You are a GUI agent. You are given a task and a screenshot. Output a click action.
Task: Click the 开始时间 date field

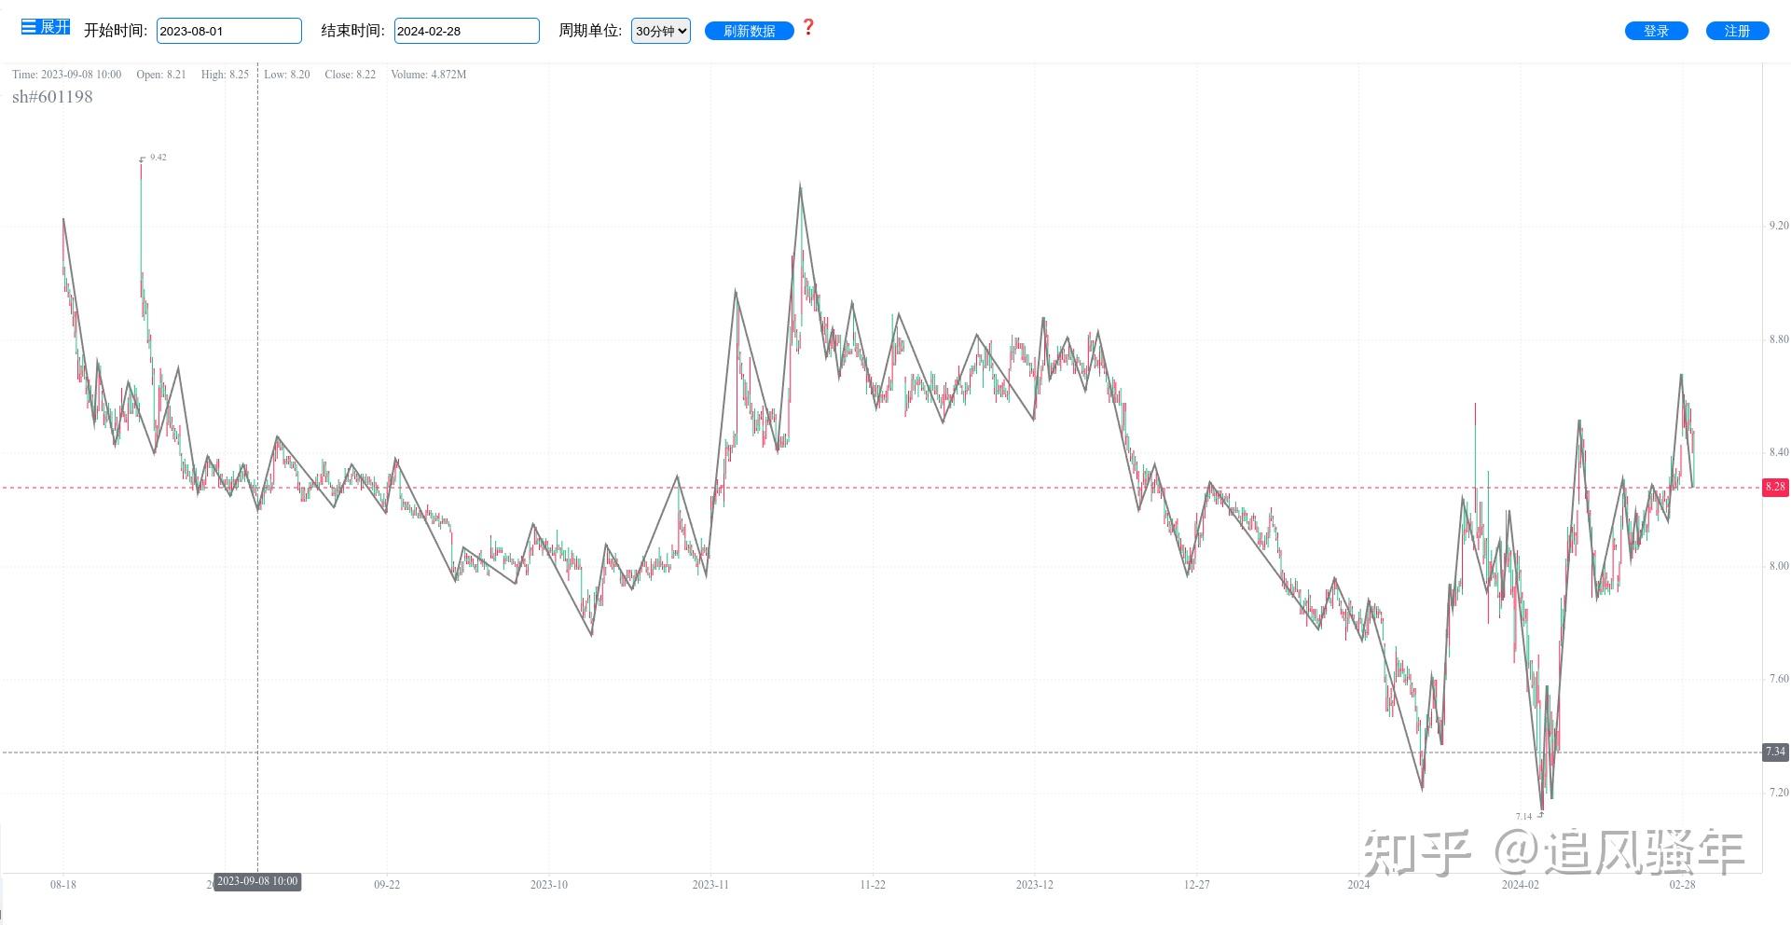click(x=229, y=31)
